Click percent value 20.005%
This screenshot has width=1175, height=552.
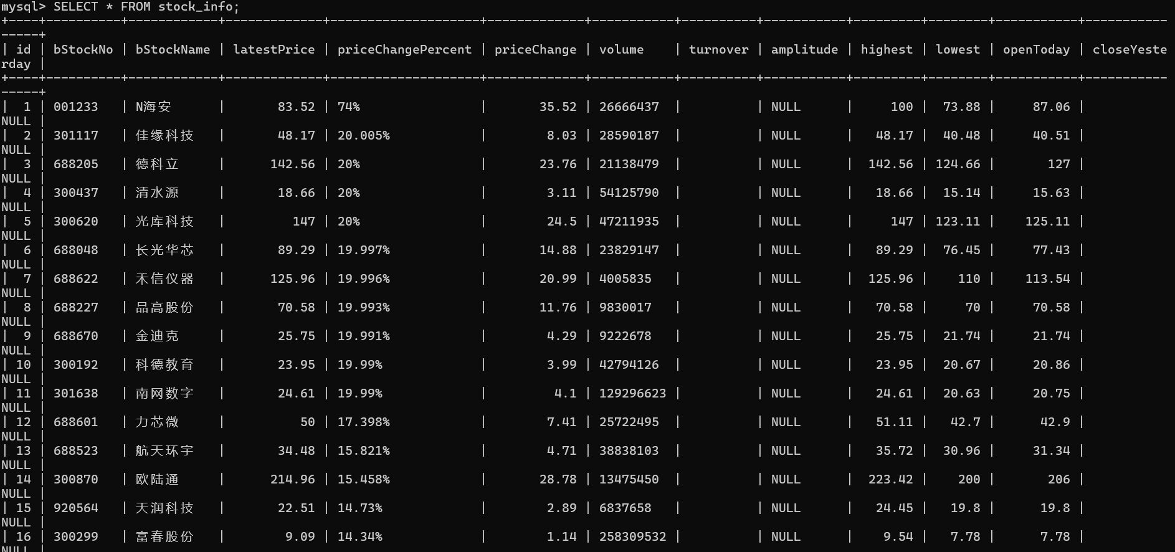(x=364, y=135)
